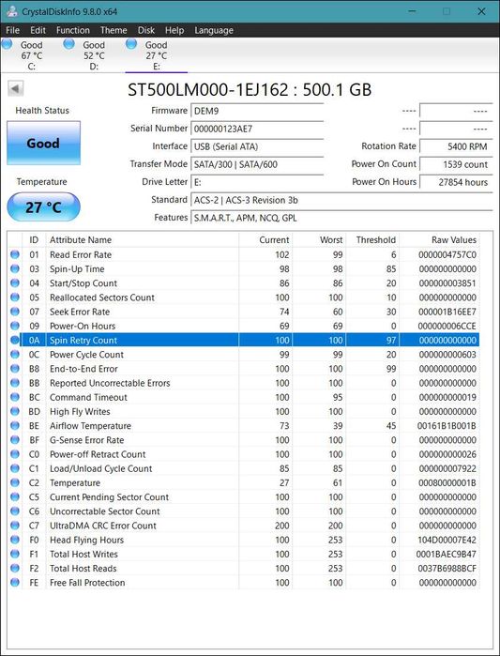The image size is (500, 656).
Task: Click the 27 °C temperature button
Action: (43, 206)
